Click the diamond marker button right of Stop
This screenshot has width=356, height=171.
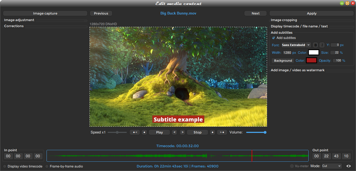coord(212,132)
